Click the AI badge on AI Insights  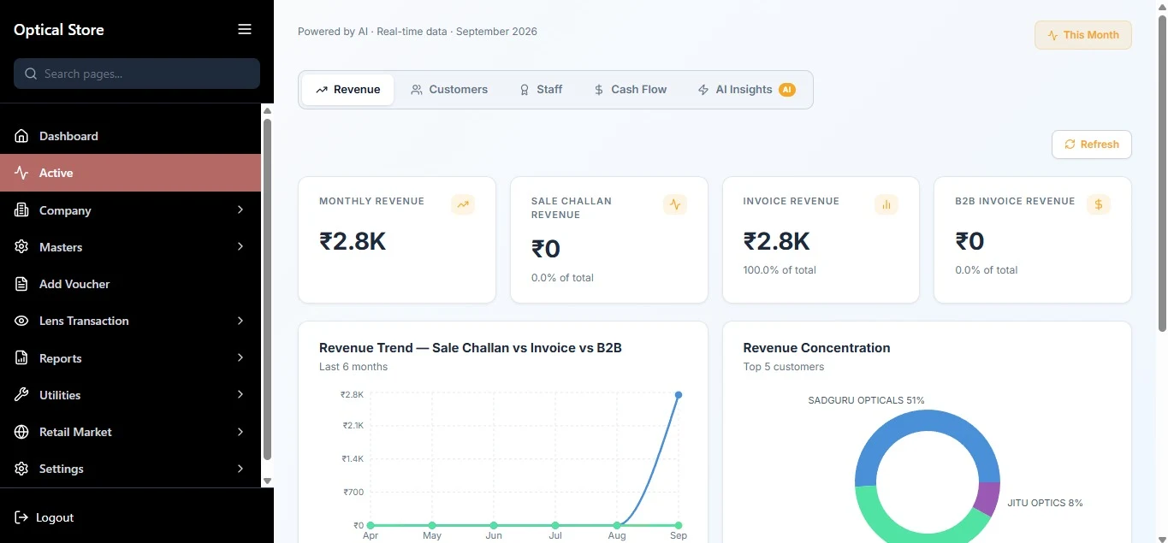click(x=787, y=89)
